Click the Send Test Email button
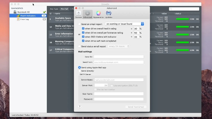This screenshot has width=212, height=119. click(136, 107)
